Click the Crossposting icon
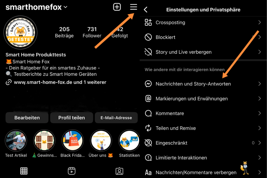267x178 pixels. (x=148, y=22)
